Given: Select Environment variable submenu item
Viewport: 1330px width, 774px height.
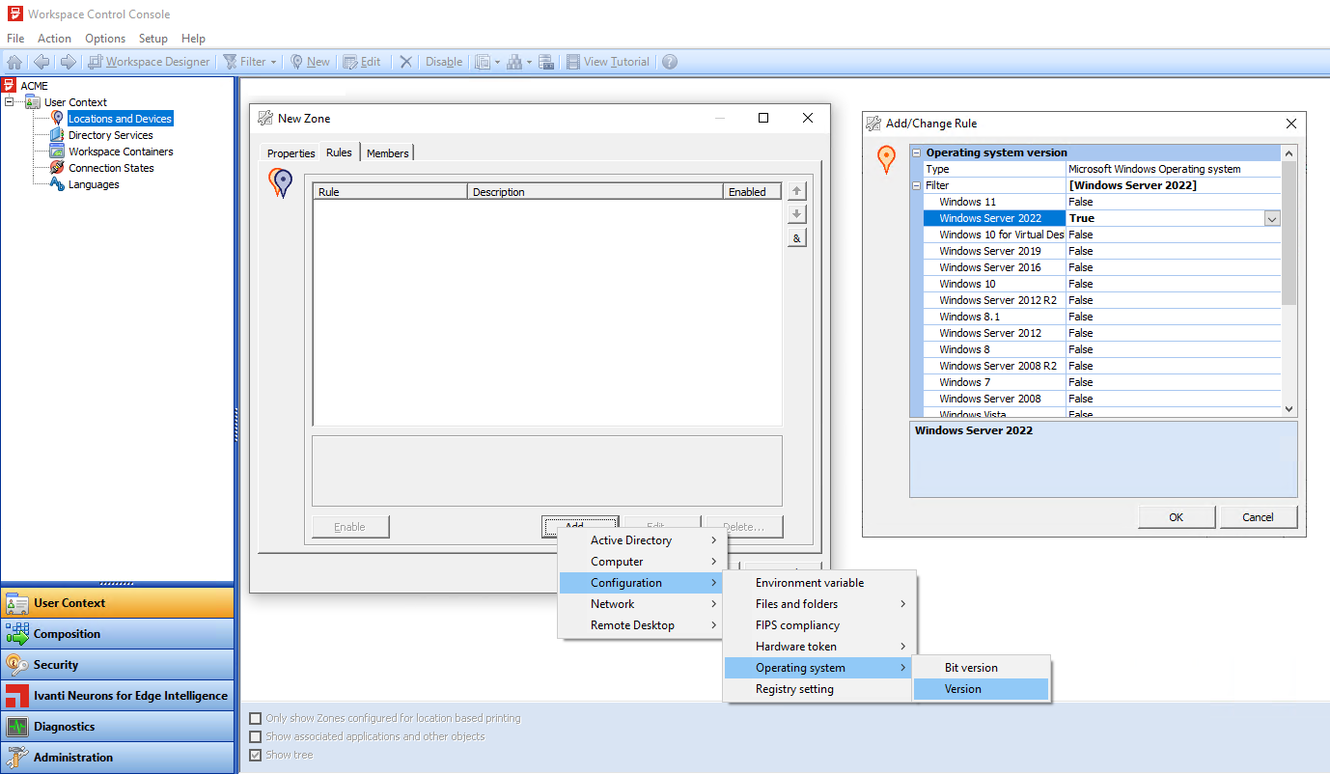Looking at the screenshot, I should [818, 583].
